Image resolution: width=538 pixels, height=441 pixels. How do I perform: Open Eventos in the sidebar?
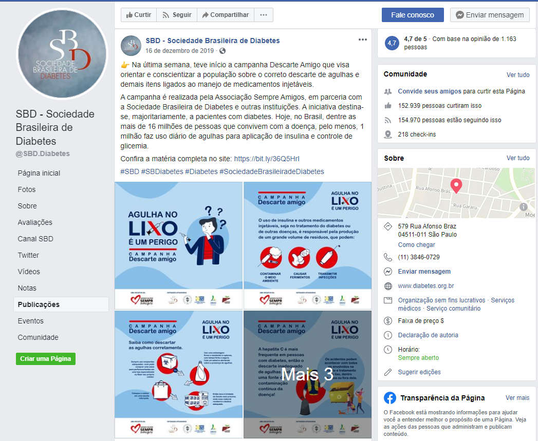[x=30, y=321]
